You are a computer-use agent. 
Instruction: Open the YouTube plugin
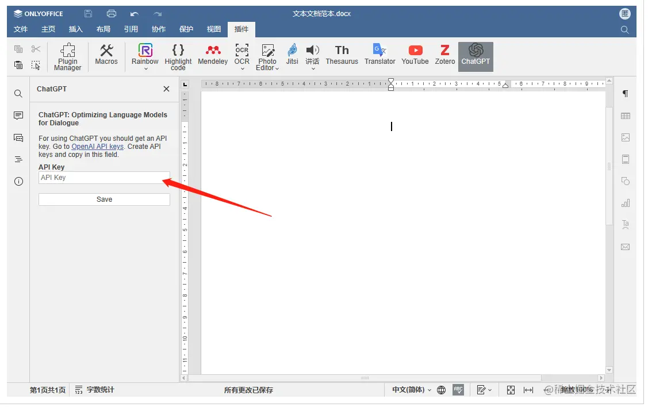click(415, 55)
